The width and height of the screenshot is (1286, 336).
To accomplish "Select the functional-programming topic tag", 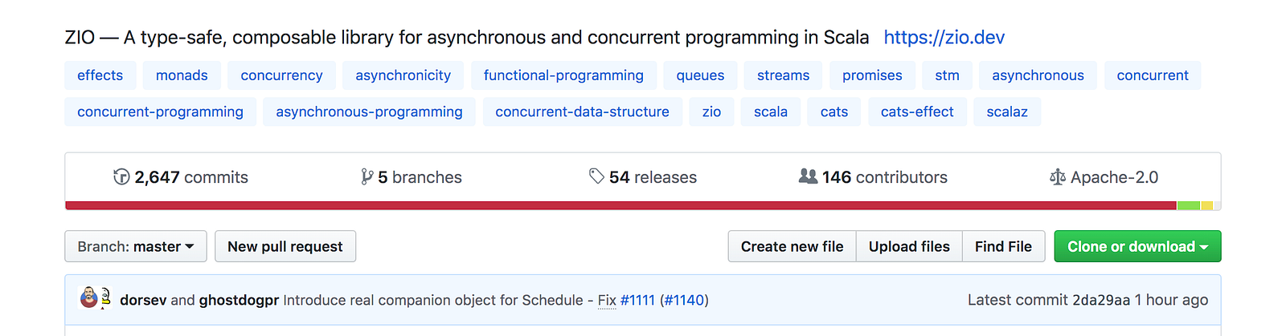I will tap(563, 75).
